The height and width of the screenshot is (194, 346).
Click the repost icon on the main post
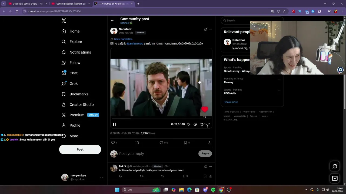pos(137,143)
